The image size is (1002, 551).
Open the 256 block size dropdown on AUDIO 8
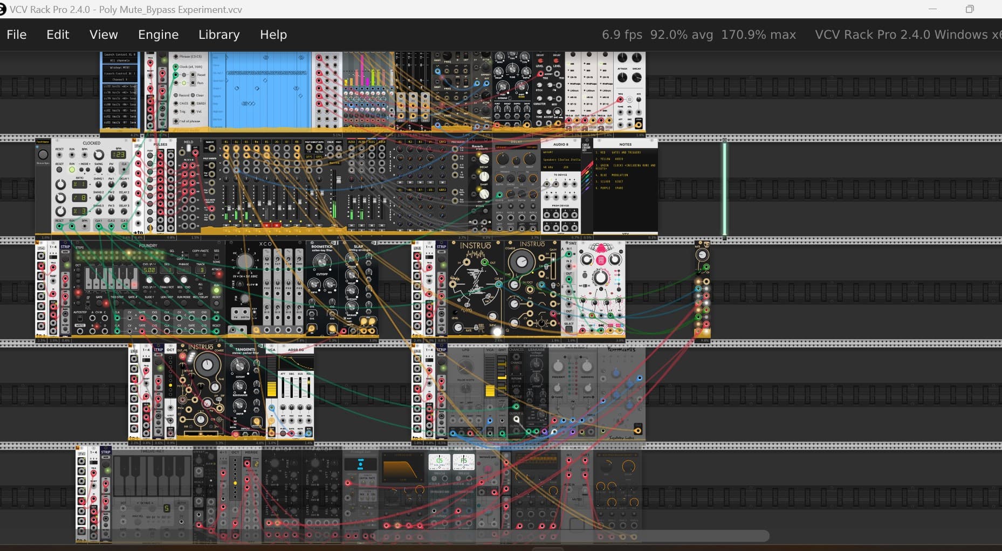coord(570,167)
